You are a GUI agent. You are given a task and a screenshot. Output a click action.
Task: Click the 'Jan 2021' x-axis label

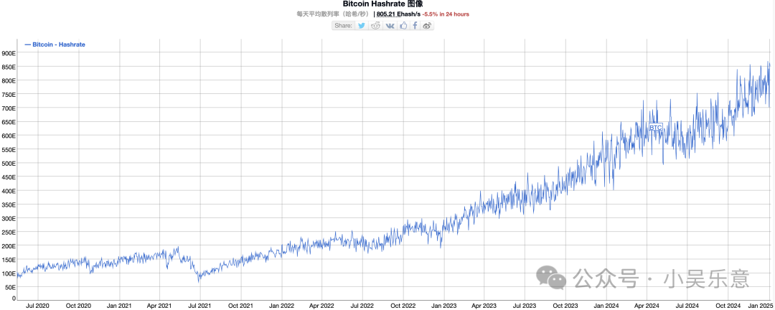tap(119, 306)
